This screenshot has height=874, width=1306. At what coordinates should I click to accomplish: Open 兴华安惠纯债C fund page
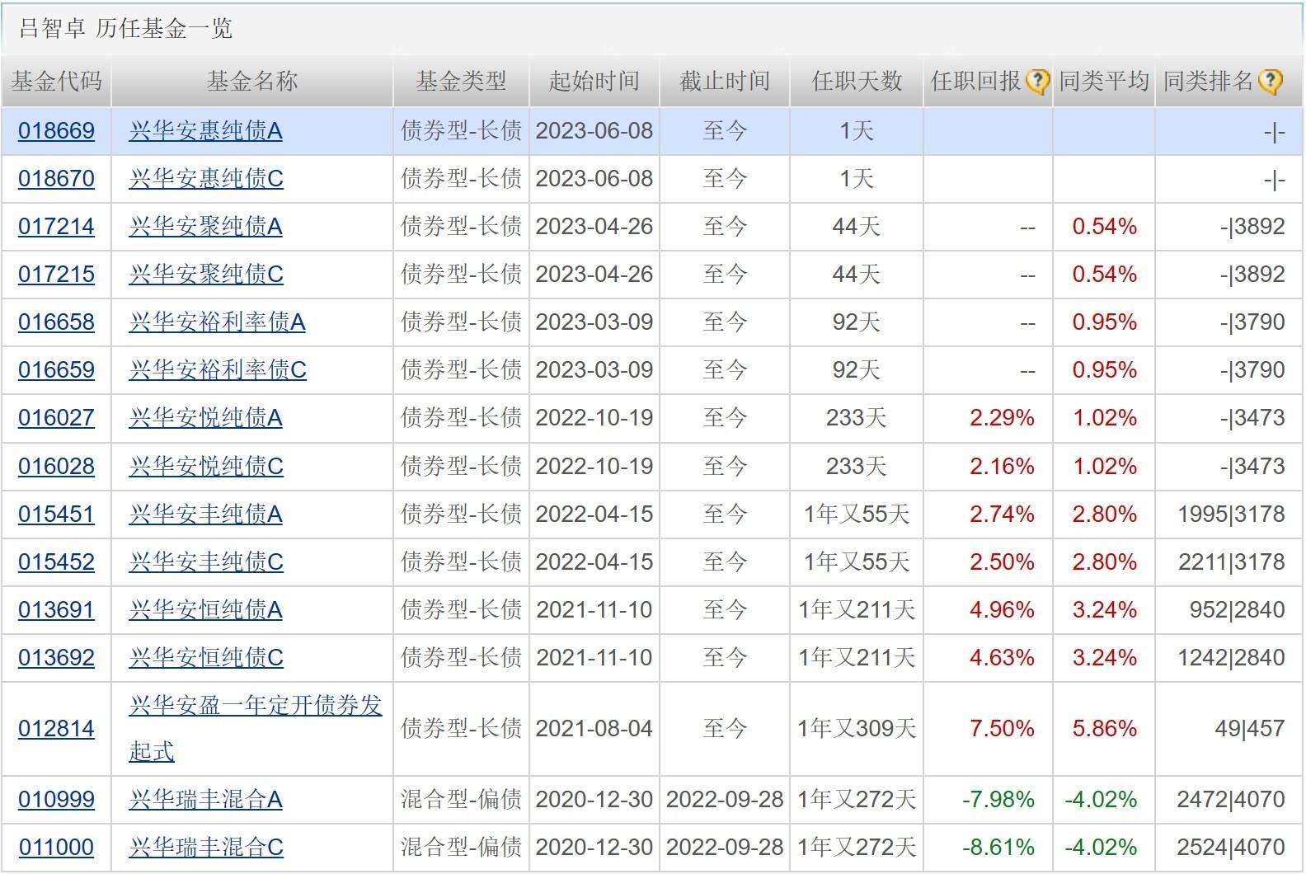(206, 179)
